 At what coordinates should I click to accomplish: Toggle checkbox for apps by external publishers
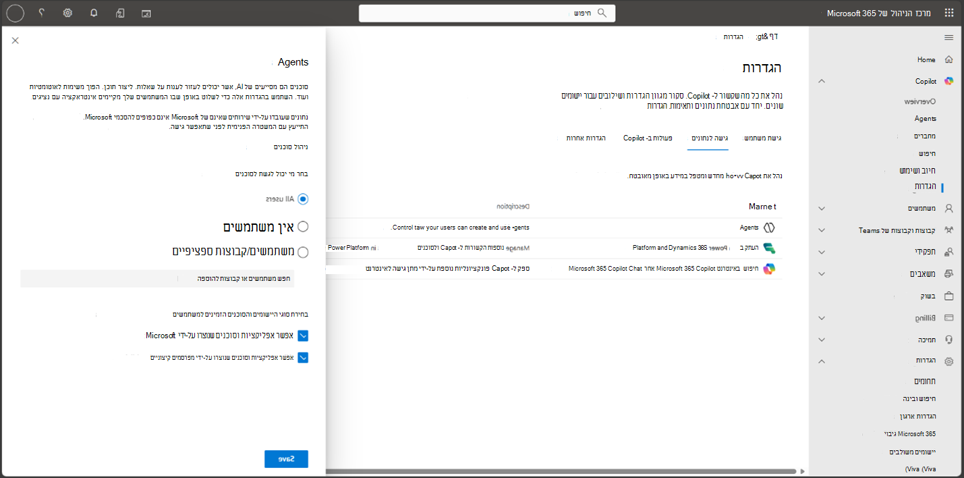coord(303,358)
